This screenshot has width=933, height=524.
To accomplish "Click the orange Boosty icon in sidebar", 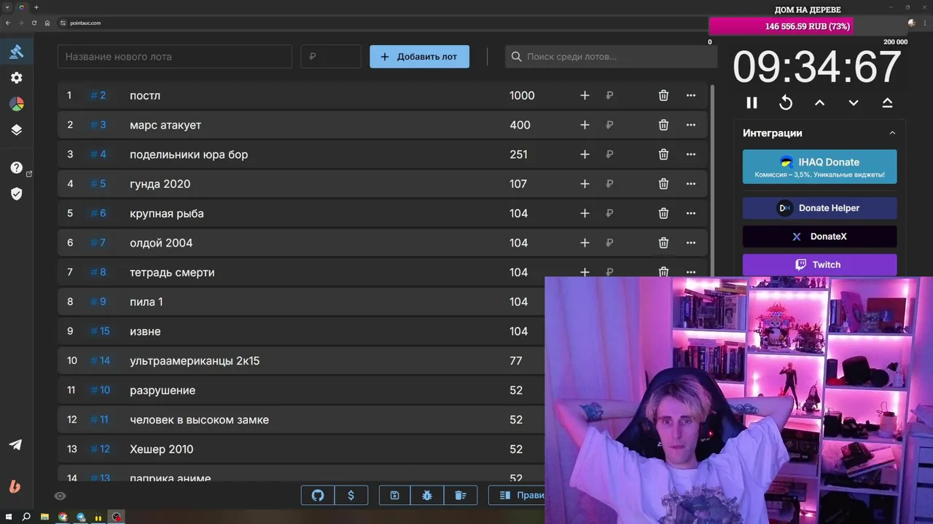I will point(15,487).
